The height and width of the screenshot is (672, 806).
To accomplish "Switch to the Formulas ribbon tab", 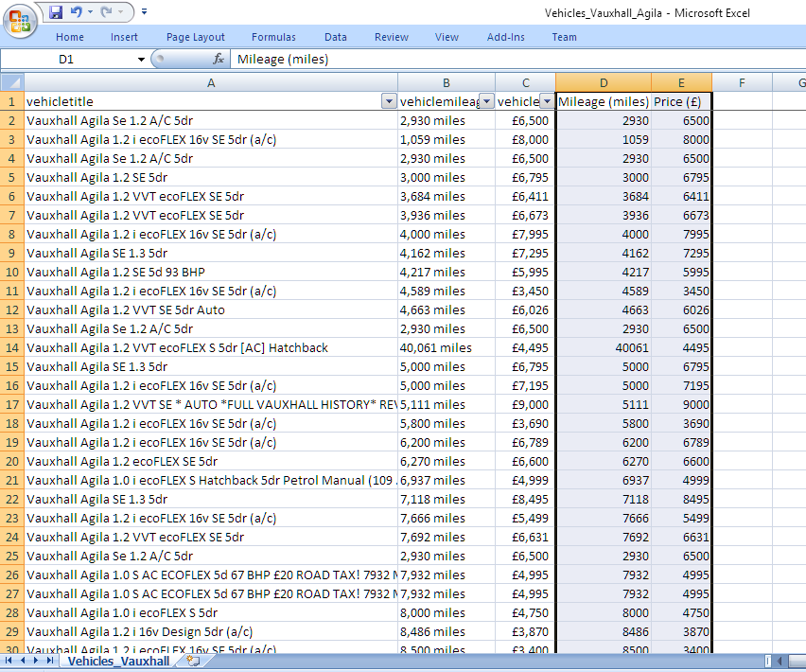I will (273, 37).
